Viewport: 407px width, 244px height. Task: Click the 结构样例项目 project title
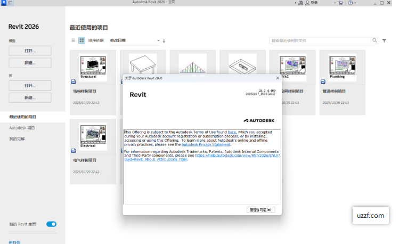click(85, 91)
